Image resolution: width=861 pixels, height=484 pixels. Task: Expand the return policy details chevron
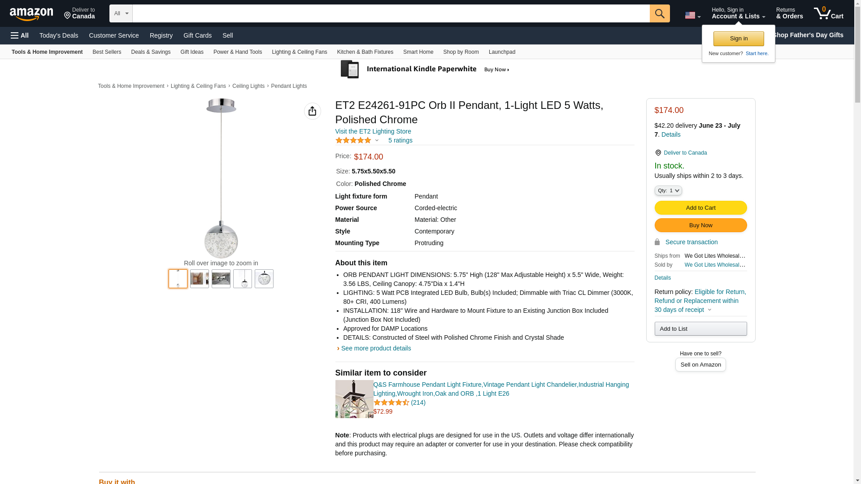point(709,310)
